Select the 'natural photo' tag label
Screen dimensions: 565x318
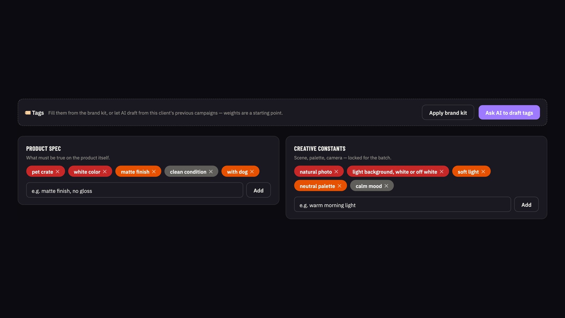(316, 172)
